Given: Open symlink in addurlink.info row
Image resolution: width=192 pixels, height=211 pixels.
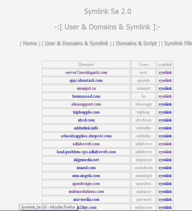Looking at the screenshot, I should pos(165,128).
